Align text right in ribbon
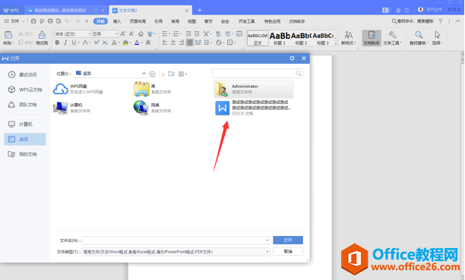Viewport: 465px width, 280px height. click(x=182, y=42)
